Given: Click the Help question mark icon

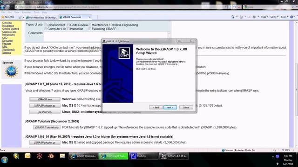Looking at the screenshot, I should (292, 17).
